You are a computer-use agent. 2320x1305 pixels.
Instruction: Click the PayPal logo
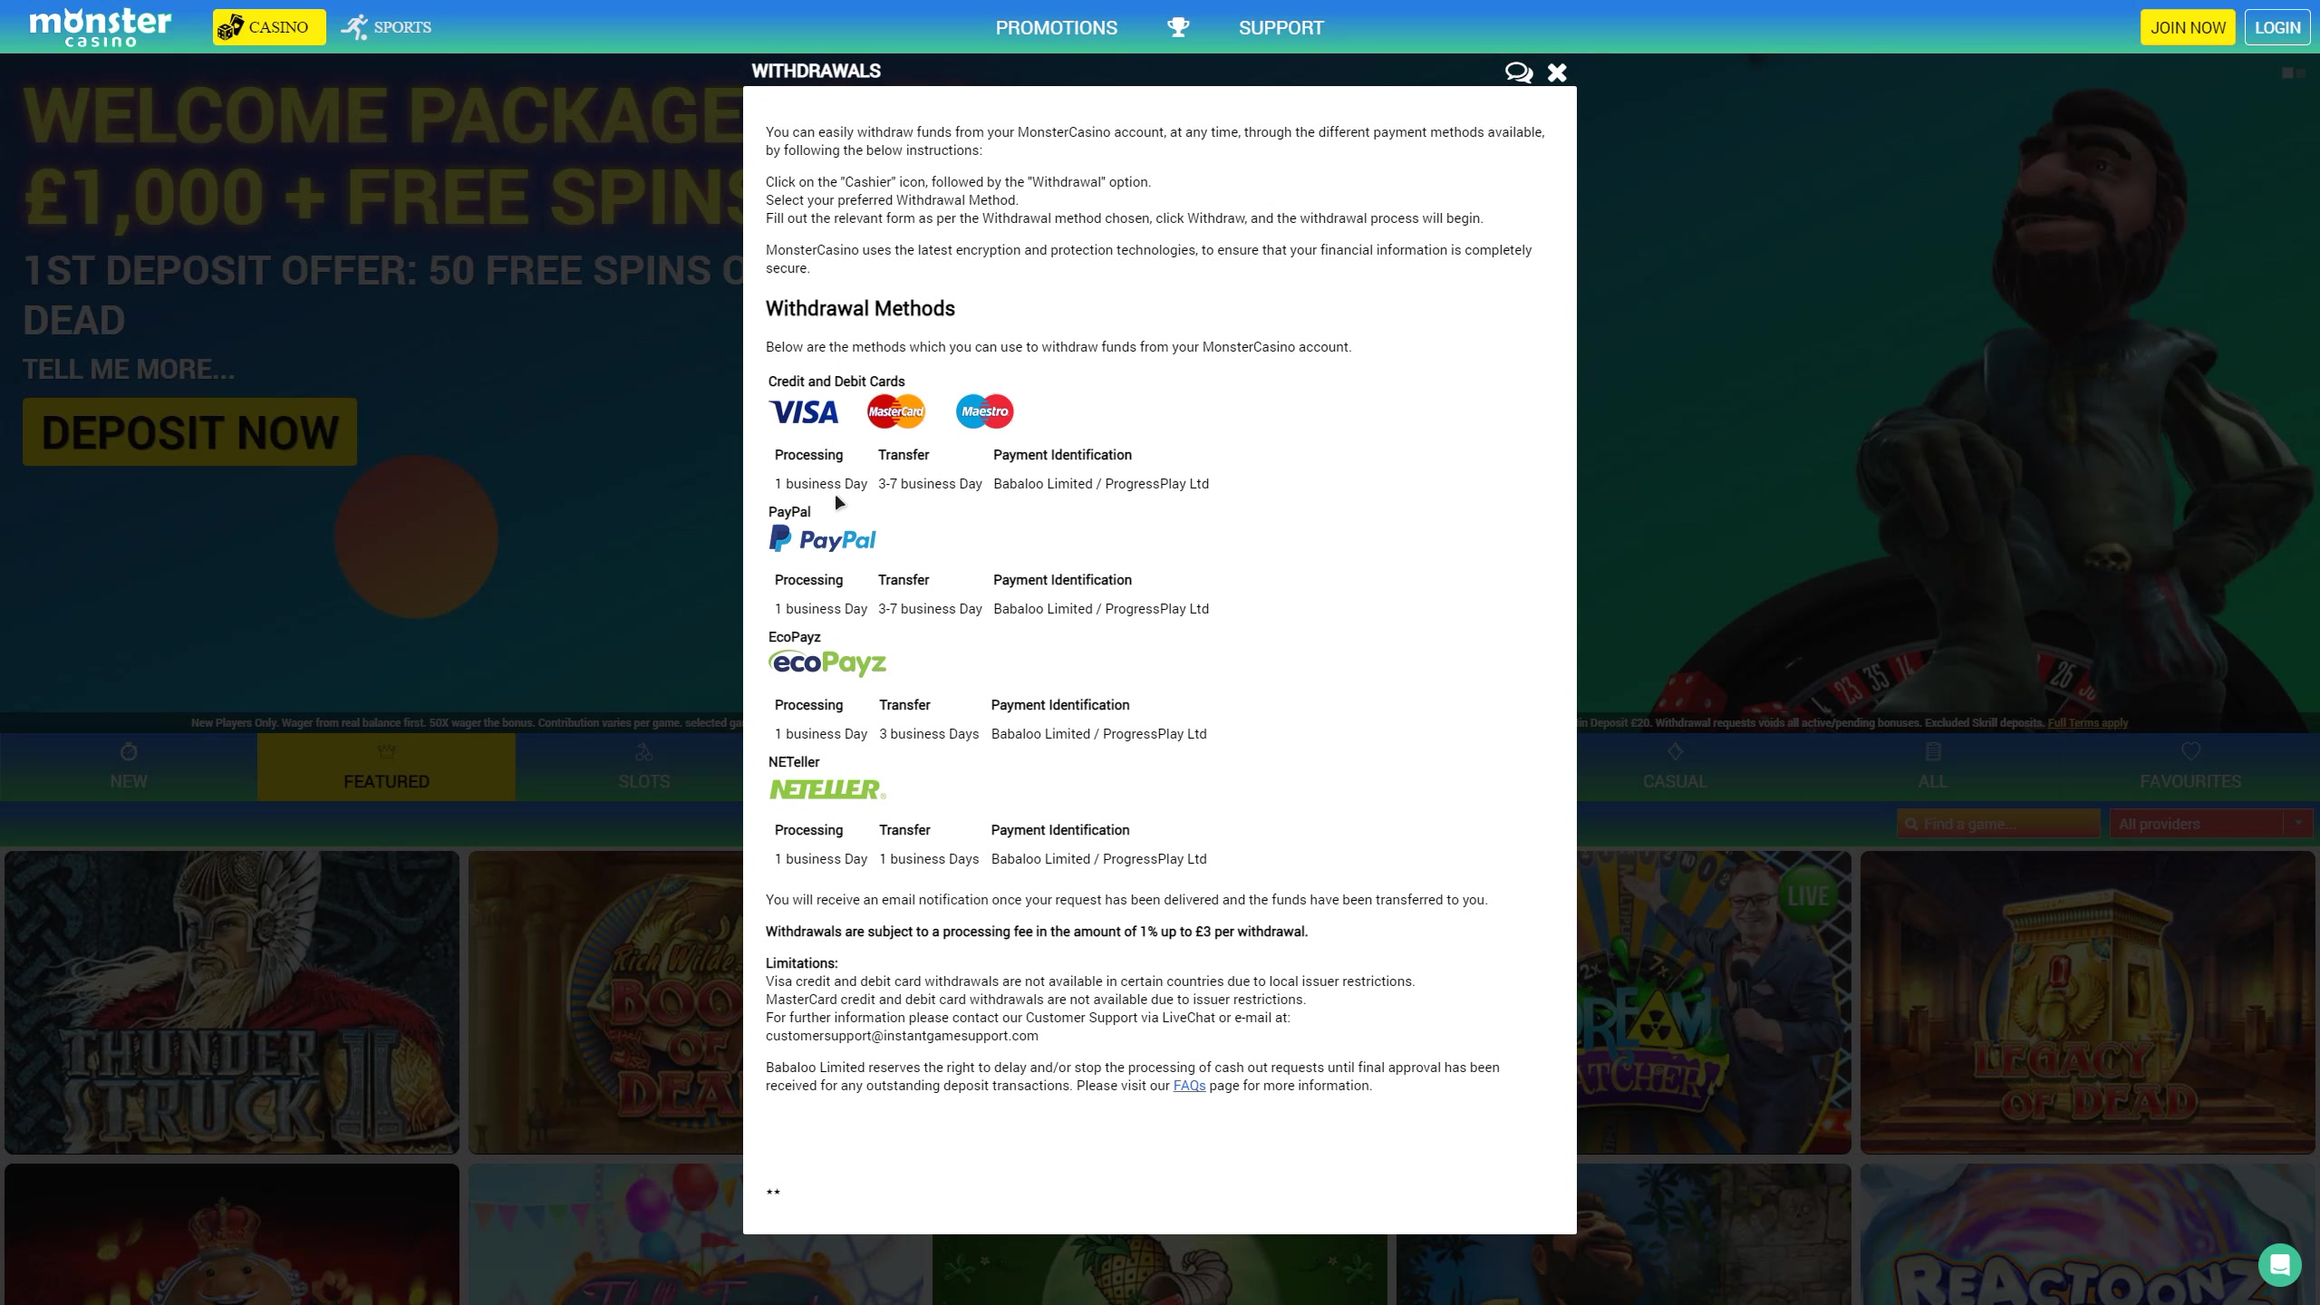(822, 539)
